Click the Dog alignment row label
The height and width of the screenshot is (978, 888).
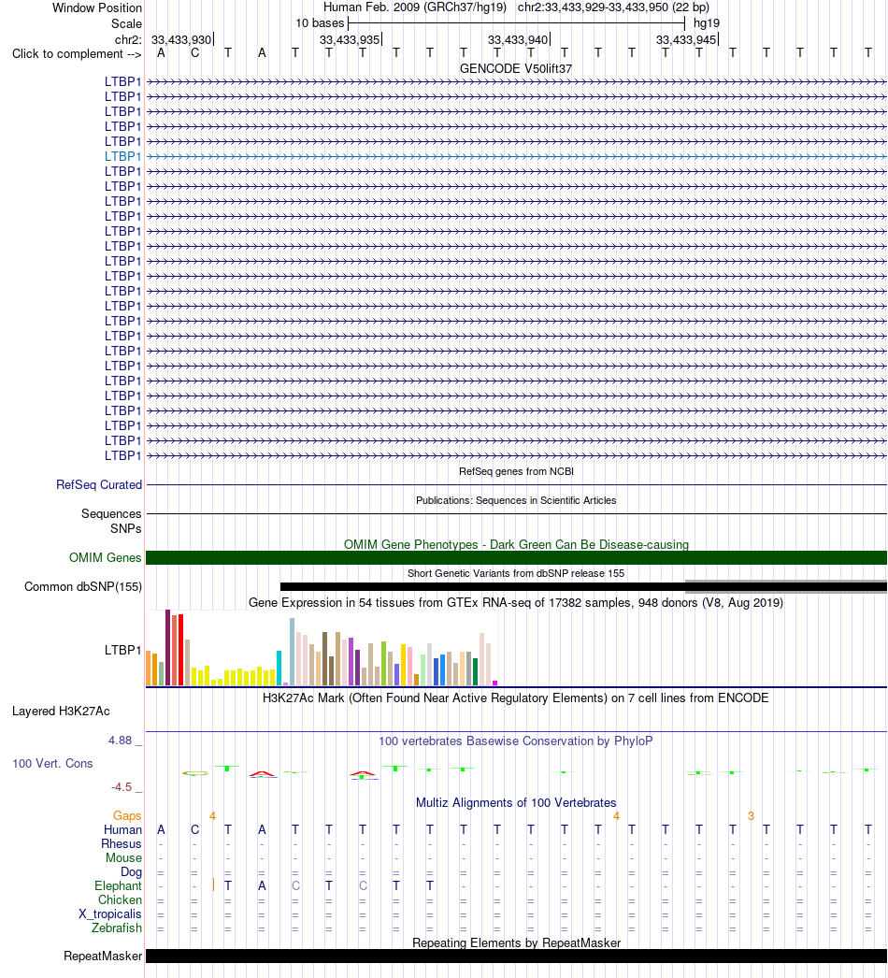(x=131, y=872)
